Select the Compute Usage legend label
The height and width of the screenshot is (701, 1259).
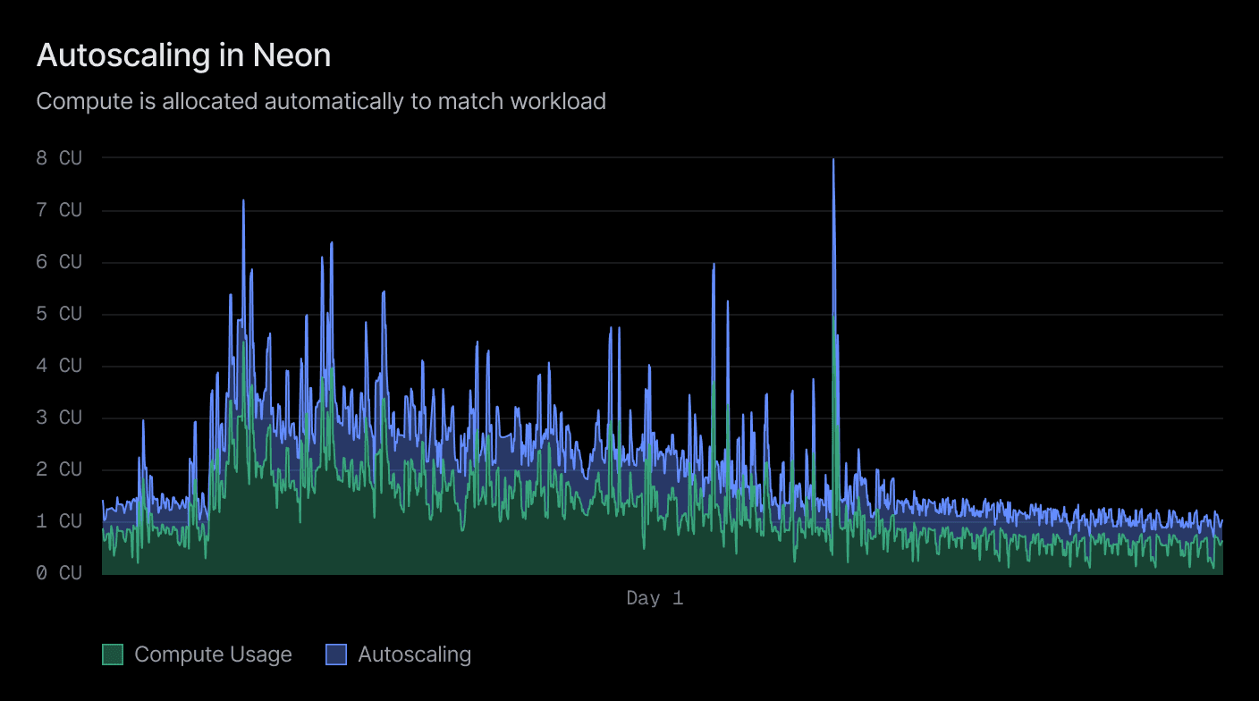(x=213, y=655)
